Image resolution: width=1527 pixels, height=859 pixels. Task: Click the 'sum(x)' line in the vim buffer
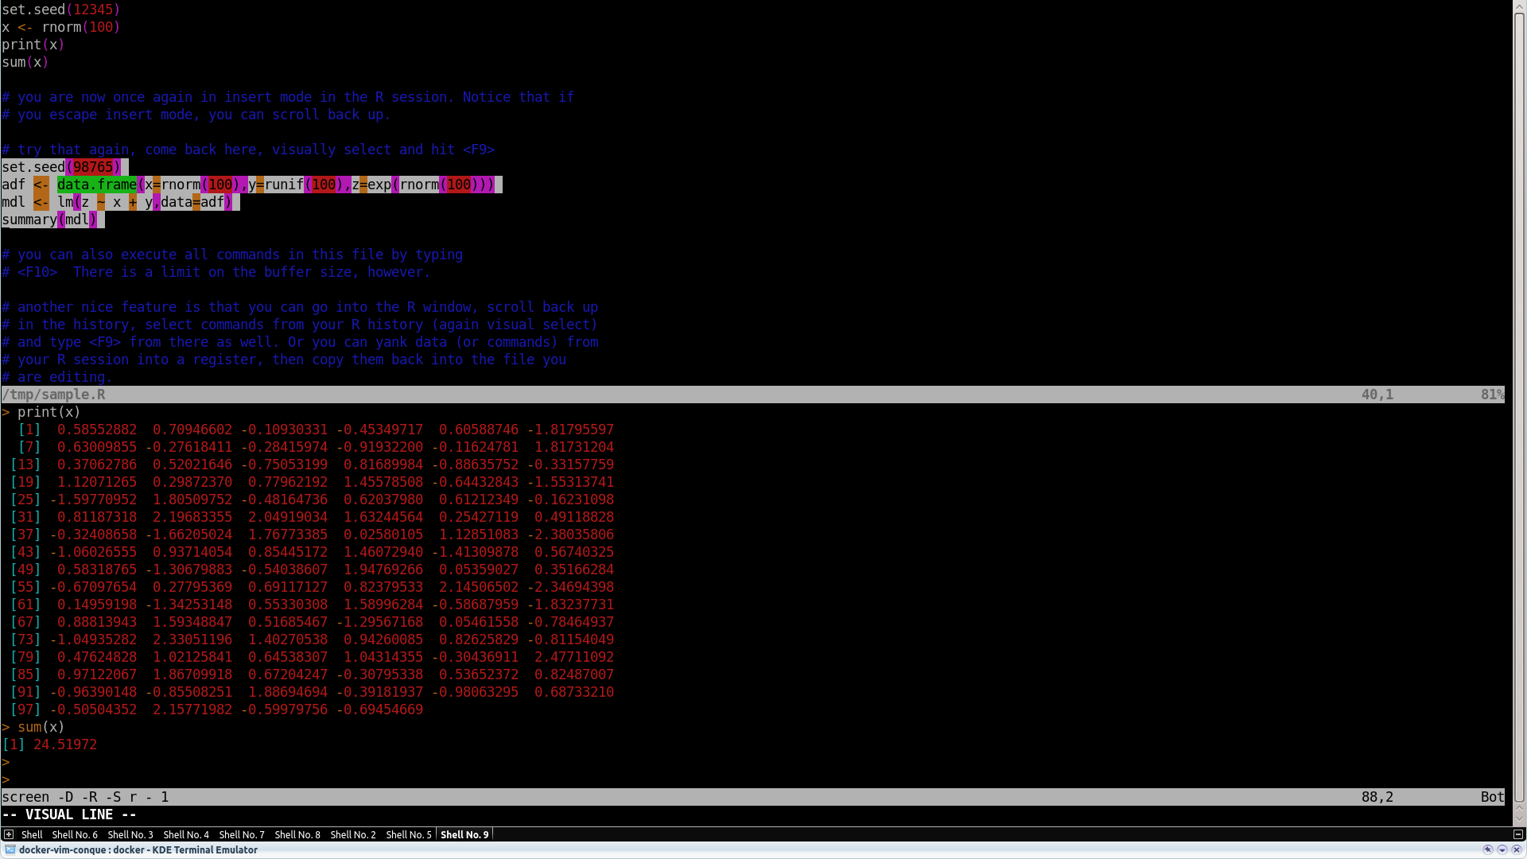[x=25, y=62]
